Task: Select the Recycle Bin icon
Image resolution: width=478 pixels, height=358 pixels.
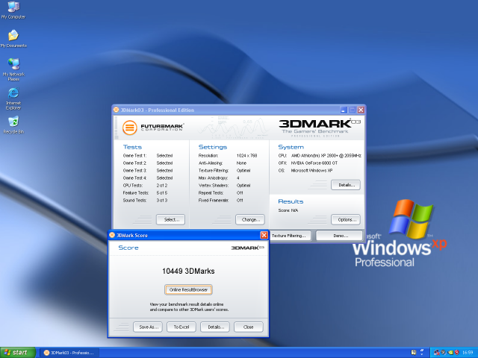Action: [x=13, y=125]
